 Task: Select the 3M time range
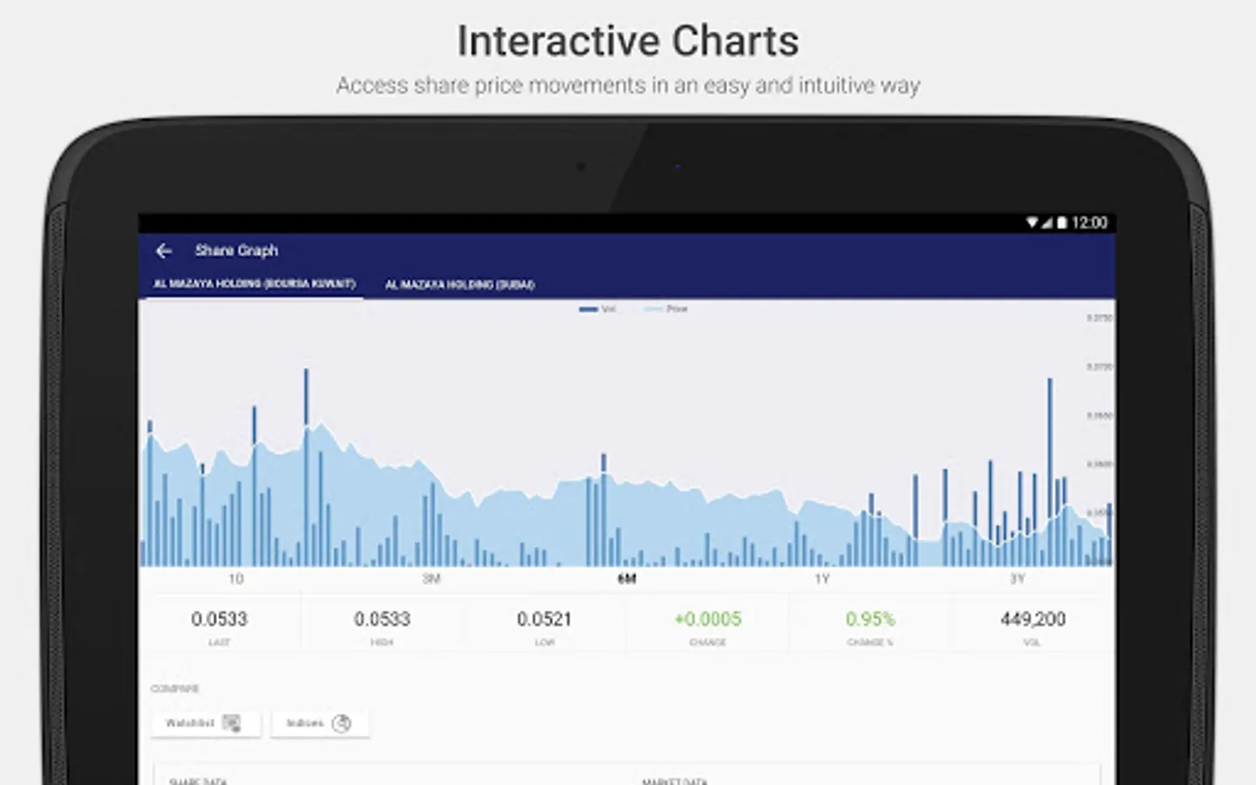431,579
